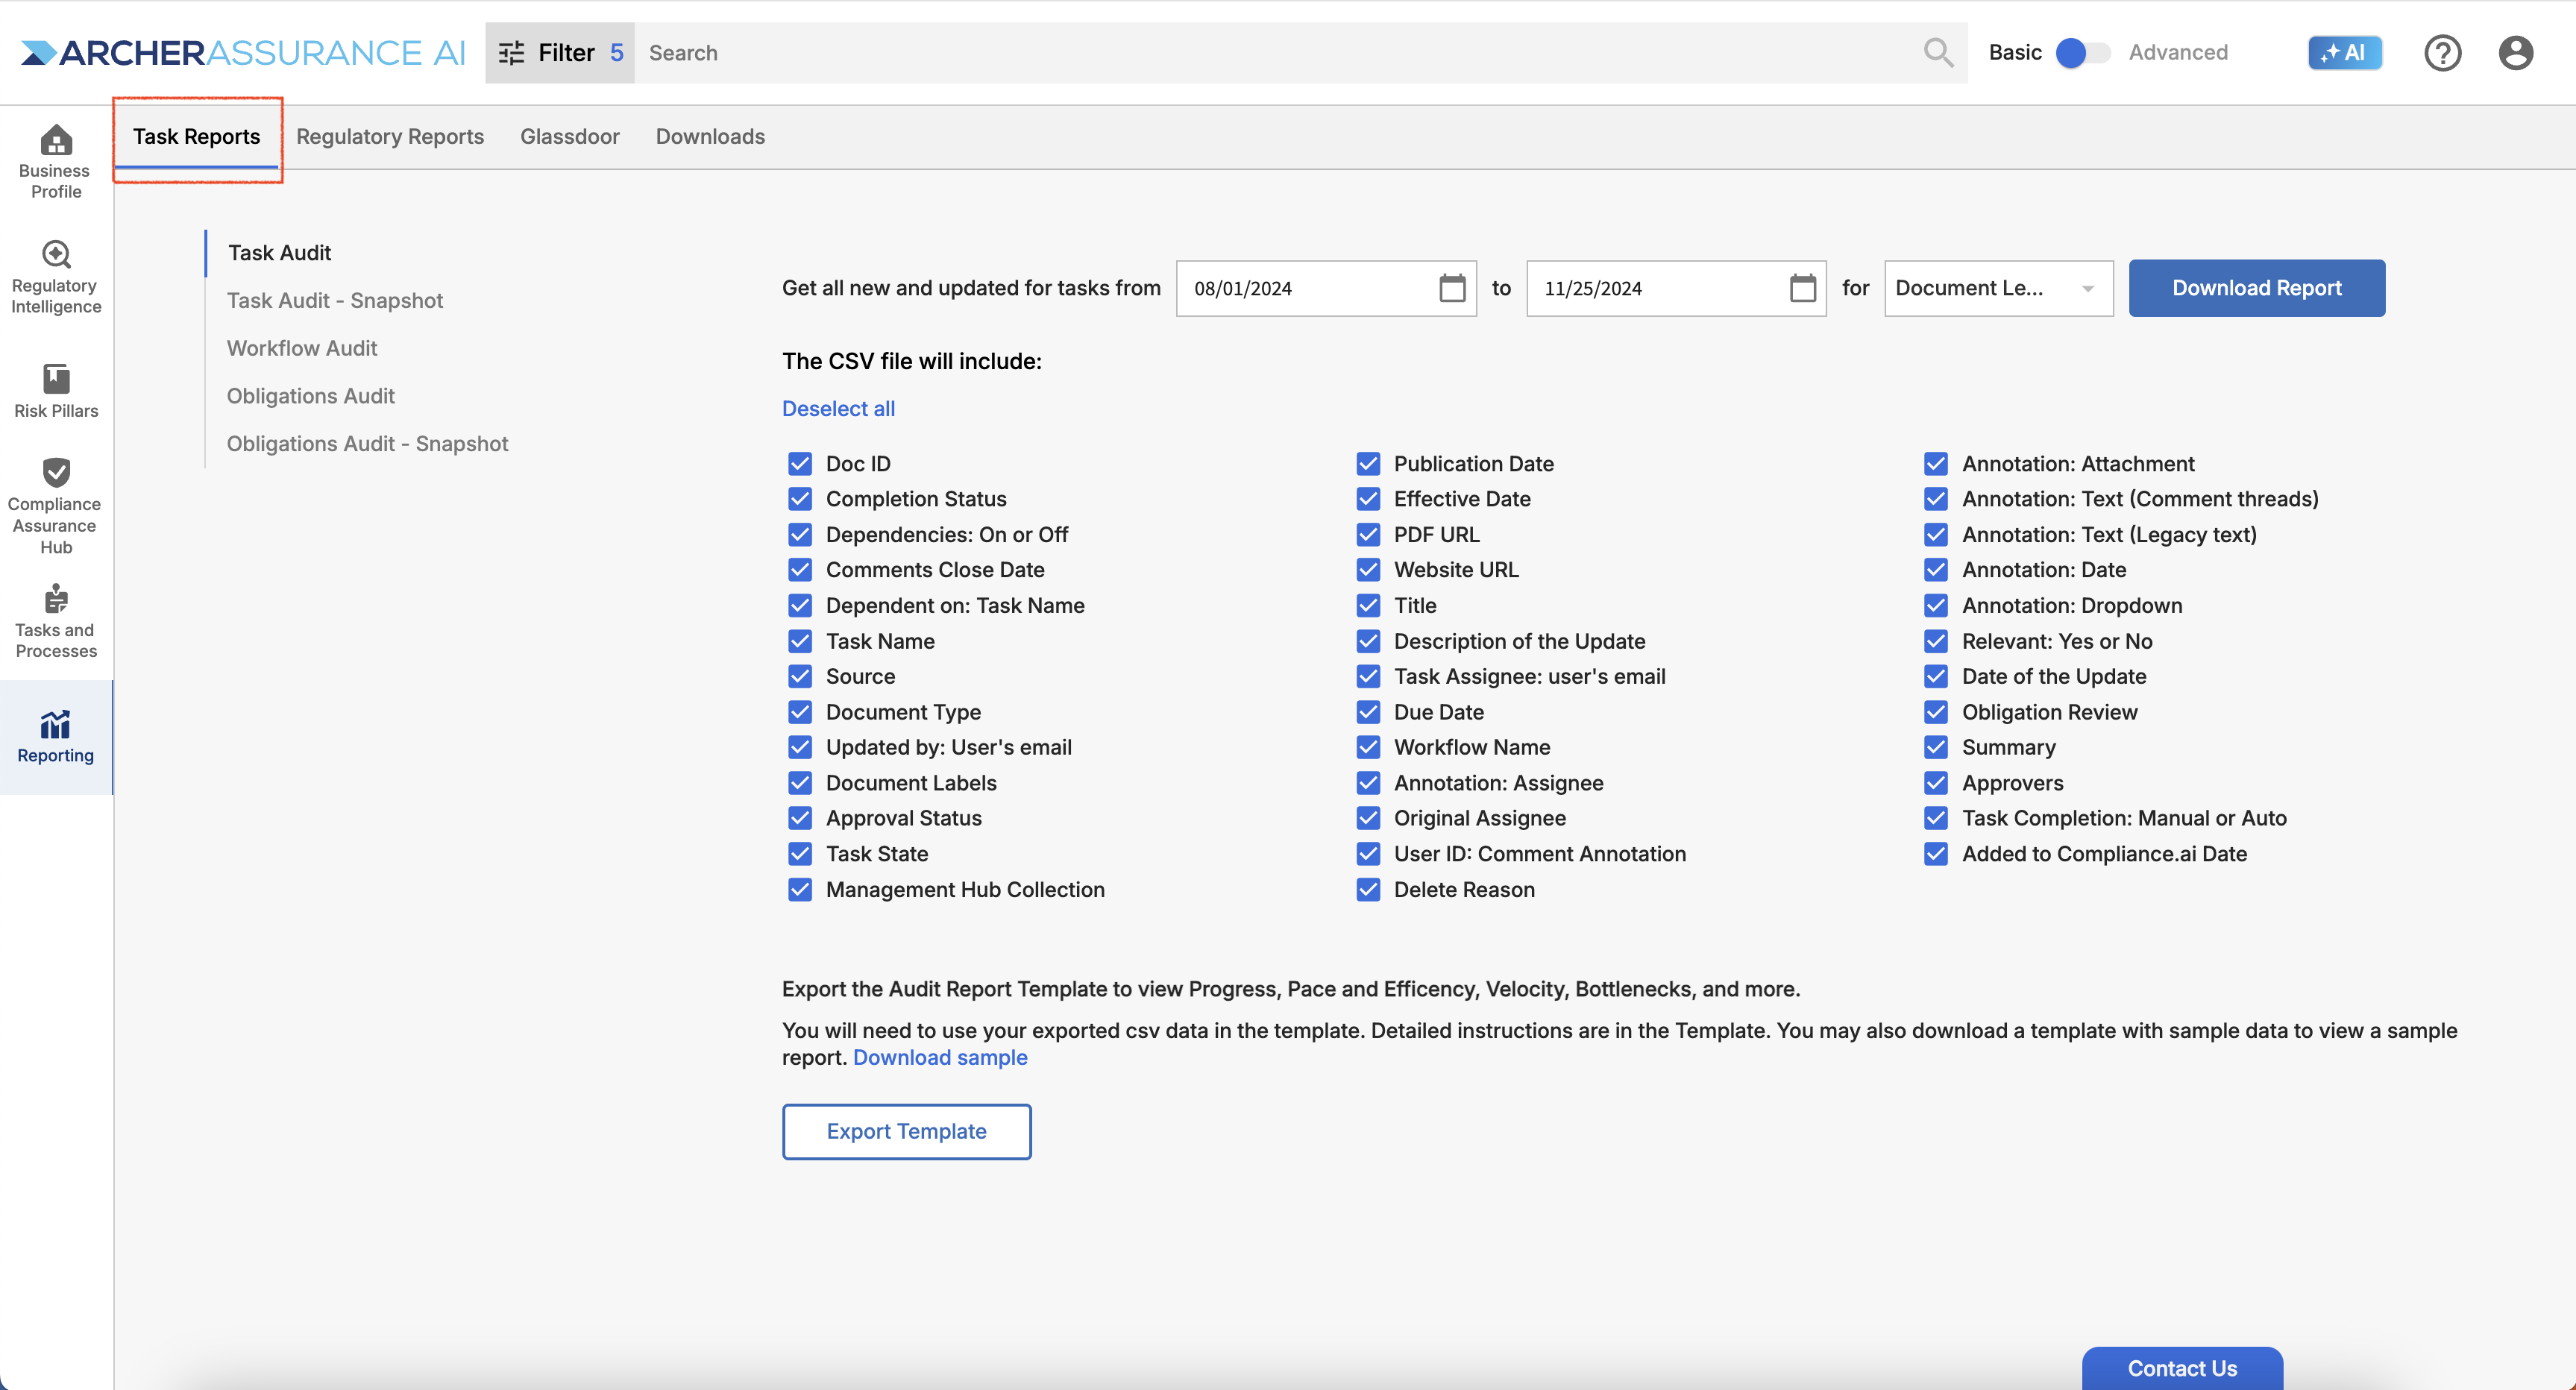
Task: Uncheck Annotation: Dropdown checkbox
Action: coord(1936,606)
